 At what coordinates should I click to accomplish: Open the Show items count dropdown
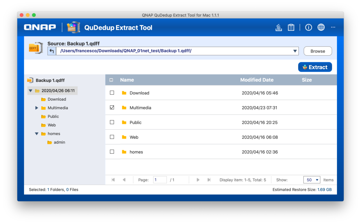[312, 180]
